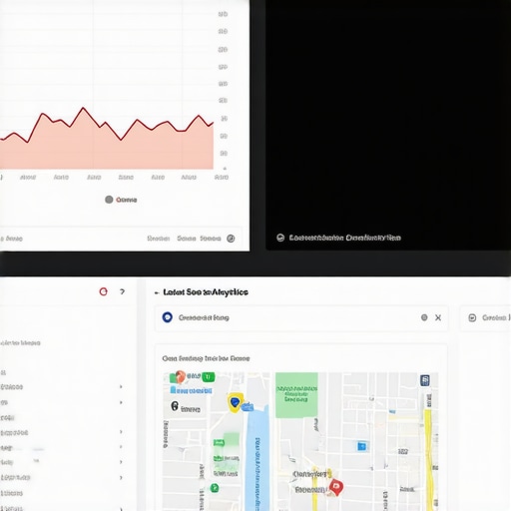Click the dark blue square icon on the map

point(425,380)
